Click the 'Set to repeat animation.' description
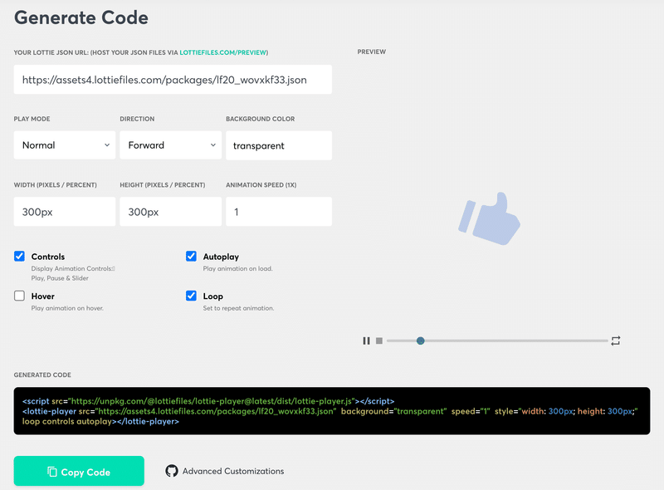 click(238, 308)
